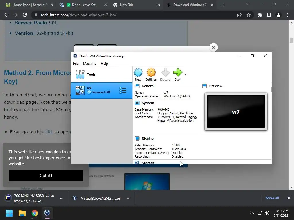This screenshot has height=220, width=294.
Task: Open the network tray icon
Action: click(x=260, y=213)
